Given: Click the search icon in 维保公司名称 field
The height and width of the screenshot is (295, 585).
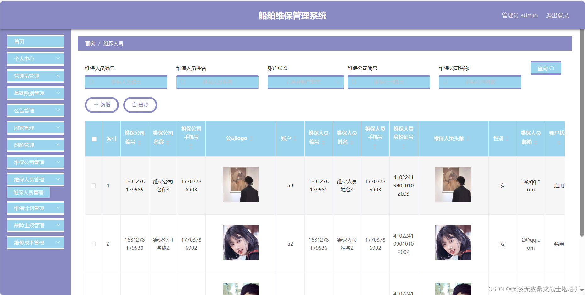Looking at the screenshot, I should [x=445, y=82].
